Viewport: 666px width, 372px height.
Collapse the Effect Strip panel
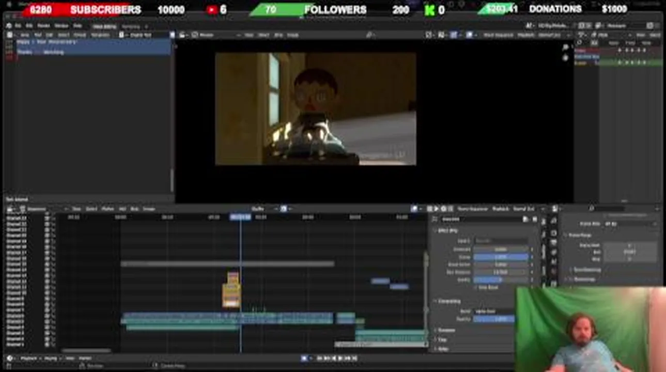point(447,230)
